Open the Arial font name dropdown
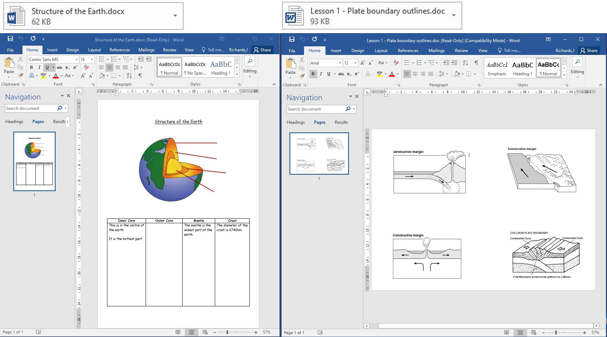Screen dimensions: 607x337 pyautogui.click(x=340, y=63)
